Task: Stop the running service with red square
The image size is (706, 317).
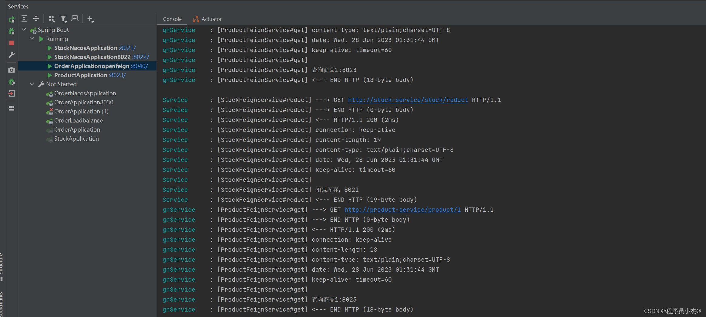Action: coord(12,43)
